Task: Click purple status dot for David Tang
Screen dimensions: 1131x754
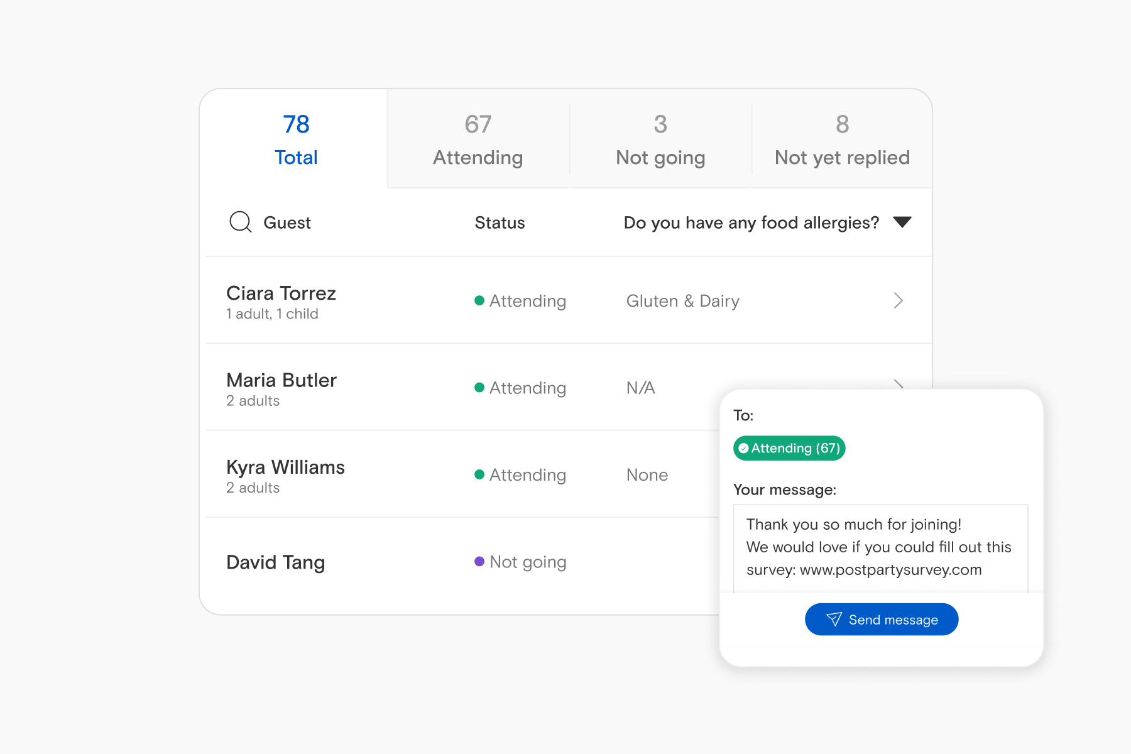Action: [x=479, y=562]
